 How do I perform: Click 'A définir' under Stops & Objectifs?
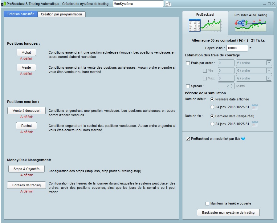click(26, 175)
